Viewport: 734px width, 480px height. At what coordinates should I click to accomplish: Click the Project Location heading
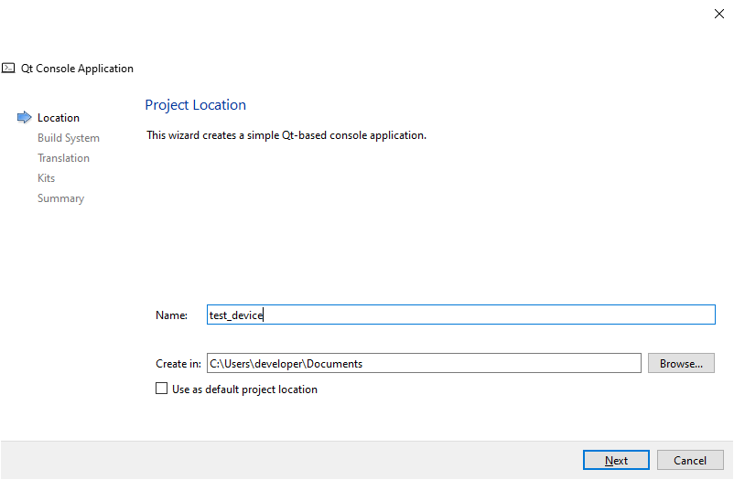196,105
